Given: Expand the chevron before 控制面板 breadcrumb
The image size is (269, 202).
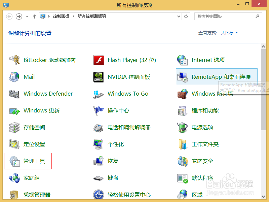Looking at the screenshot, I should coord(49,16).
